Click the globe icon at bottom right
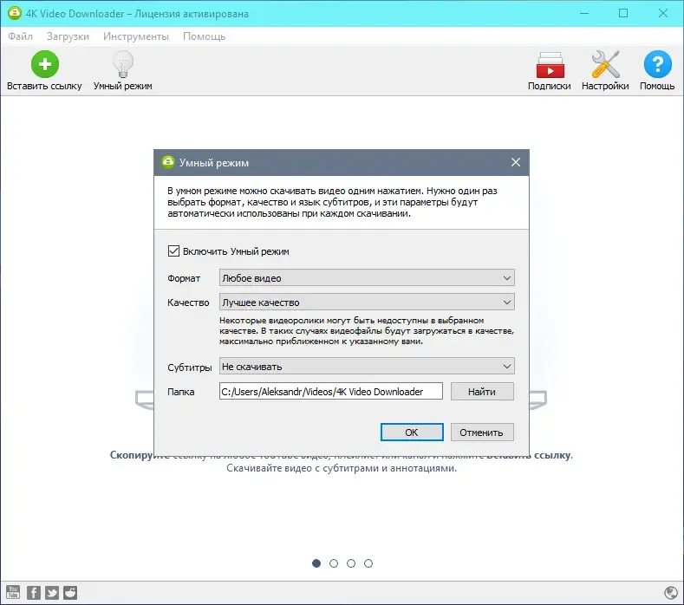684x605 pixels. click(670, 593)
